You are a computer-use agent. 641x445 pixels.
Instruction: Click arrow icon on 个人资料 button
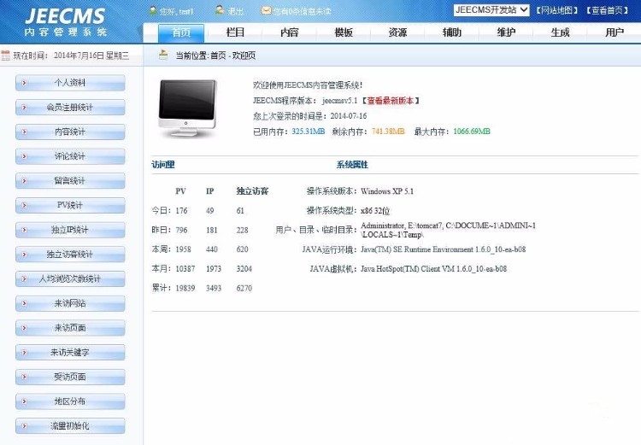pos(24,83)
